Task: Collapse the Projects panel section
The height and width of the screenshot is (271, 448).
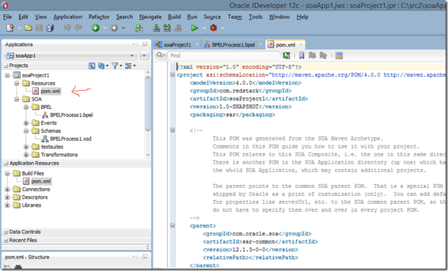Action: pyautogui.click(x=6, y=66)
